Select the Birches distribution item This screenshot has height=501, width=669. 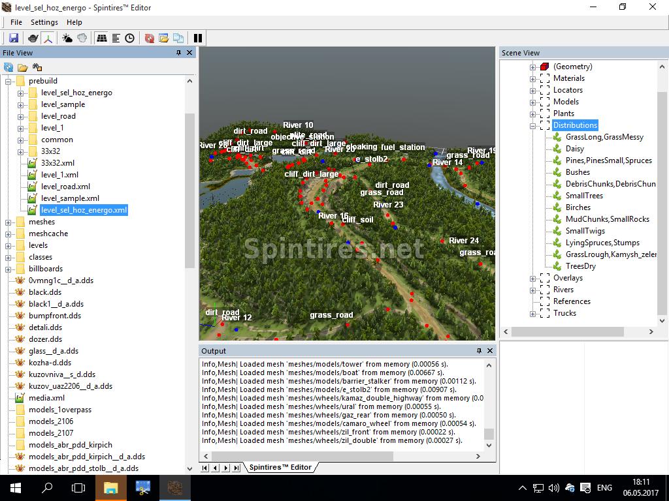(x=578, y=207)
